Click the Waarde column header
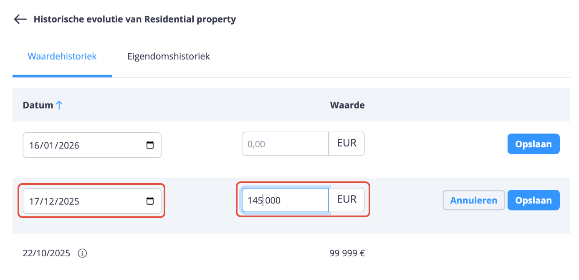Viewport: 579px width, 280px height. (347, 105)
